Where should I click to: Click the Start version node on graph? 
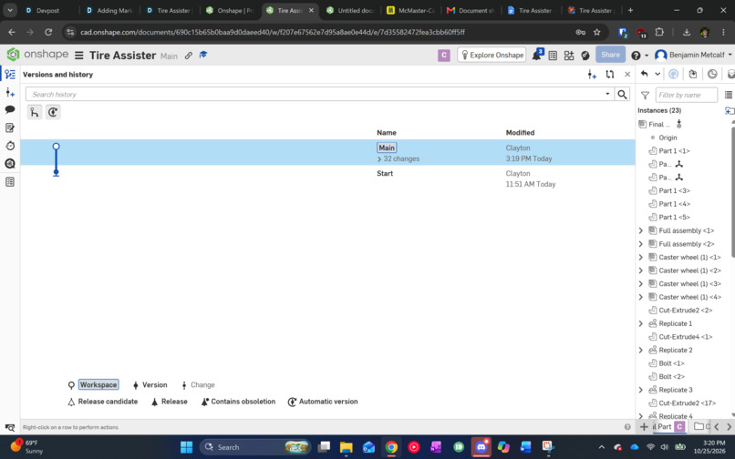pos(56,173)
